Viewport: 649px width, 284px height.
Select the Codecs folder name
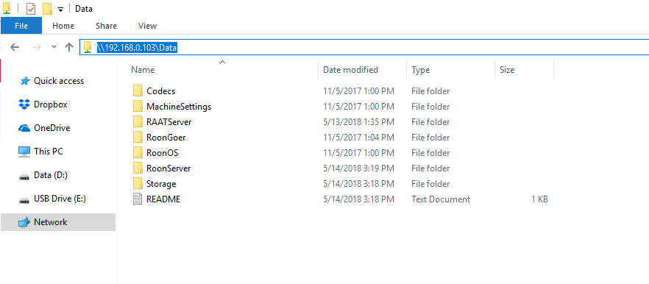[161, 91]
